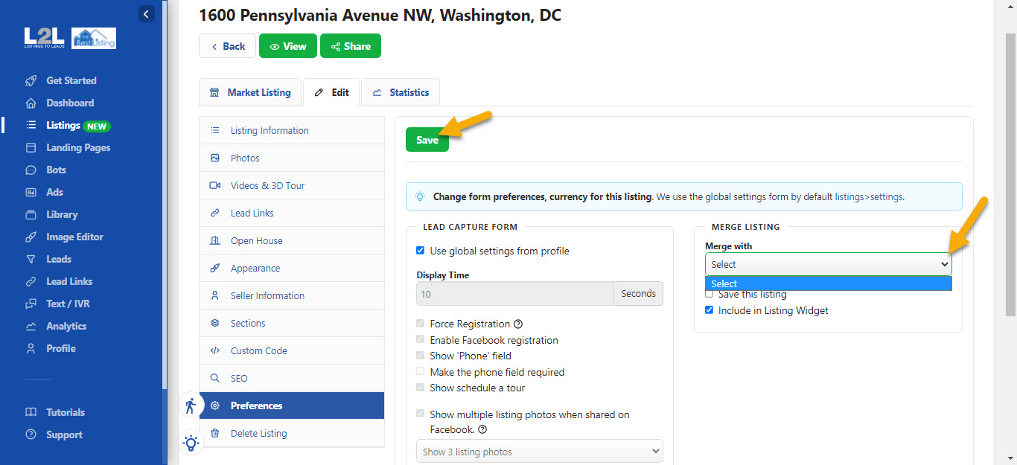
Task: Click the Delete Listing trash icon
Action: click(x=215, y=433)
